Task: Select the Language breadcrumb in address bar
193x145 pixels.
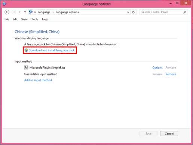Action: click(x=44, y=12)
